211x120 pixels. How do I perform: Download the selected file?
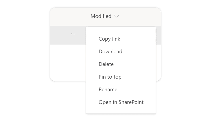[110, 51]
